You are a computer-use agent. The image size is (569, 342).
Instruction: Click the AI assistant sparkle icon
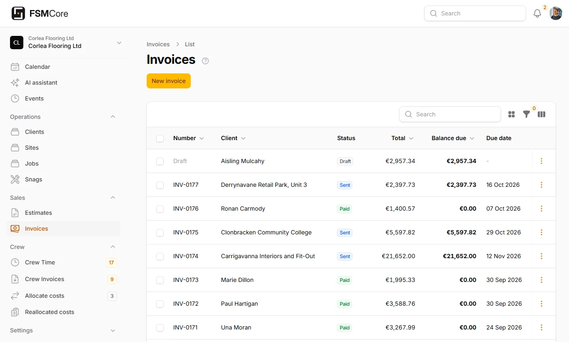(15, 83)
